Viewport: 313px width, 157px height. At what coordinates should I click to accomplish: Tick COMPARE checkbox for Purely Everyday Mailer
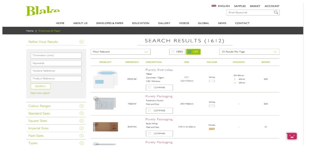pyautogui.click(x=150, y=87)
